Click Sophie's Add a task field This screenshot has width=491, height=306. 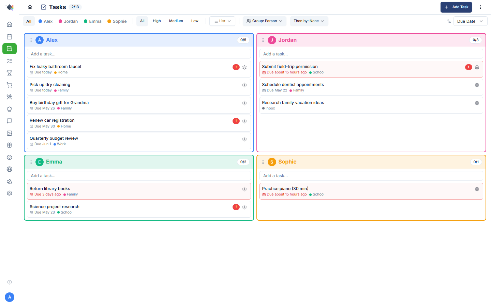pos(371,176)
